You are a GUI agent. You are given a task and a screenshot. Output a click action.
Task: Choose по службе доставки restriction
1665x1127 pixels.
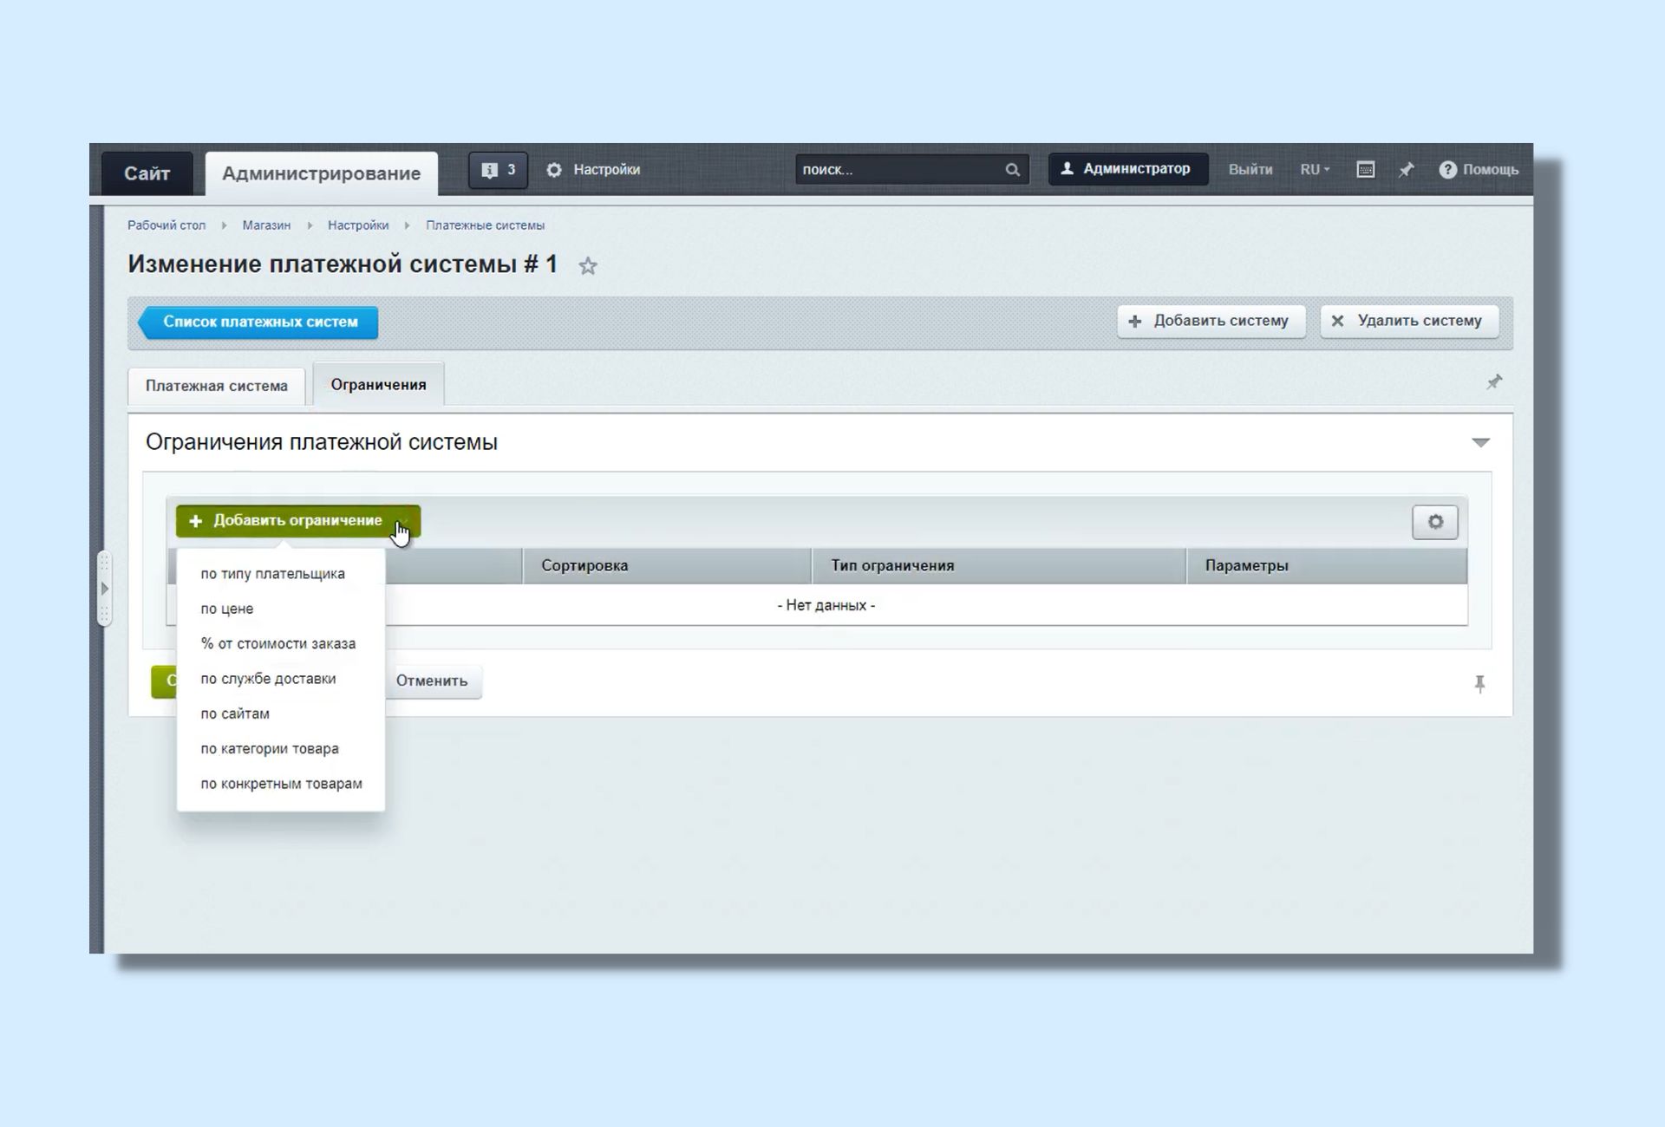pos(268,679)
